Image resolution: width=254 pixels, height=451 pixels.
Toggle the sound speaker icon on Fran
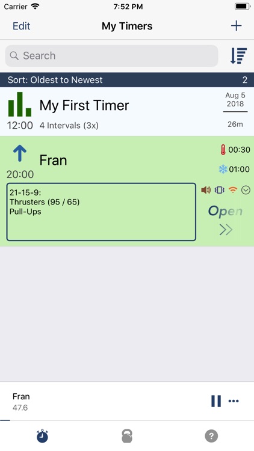pos(206,190)
